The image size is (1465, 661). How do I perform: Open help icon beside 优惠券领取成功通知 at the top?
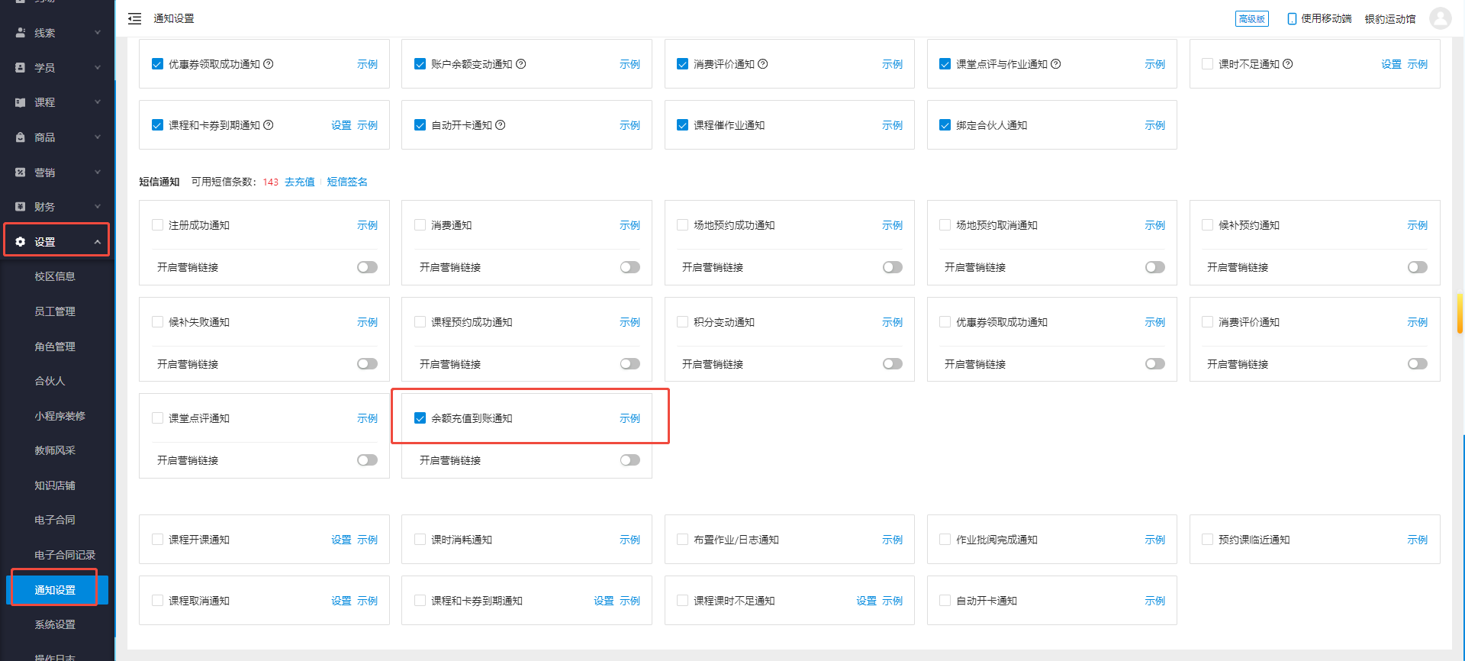point(269,64)
